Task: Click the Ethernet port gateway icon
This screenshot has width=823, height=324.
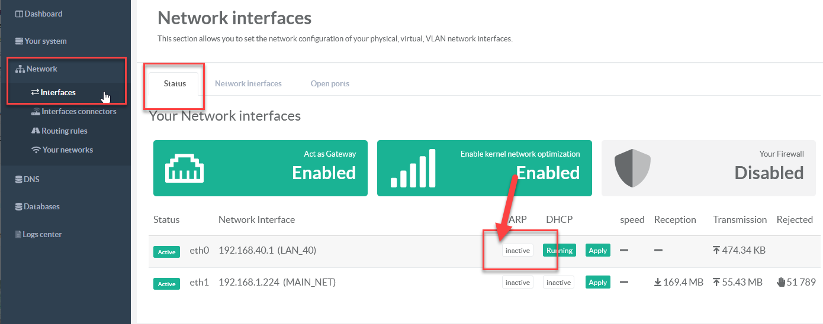Action: (184, 169)
